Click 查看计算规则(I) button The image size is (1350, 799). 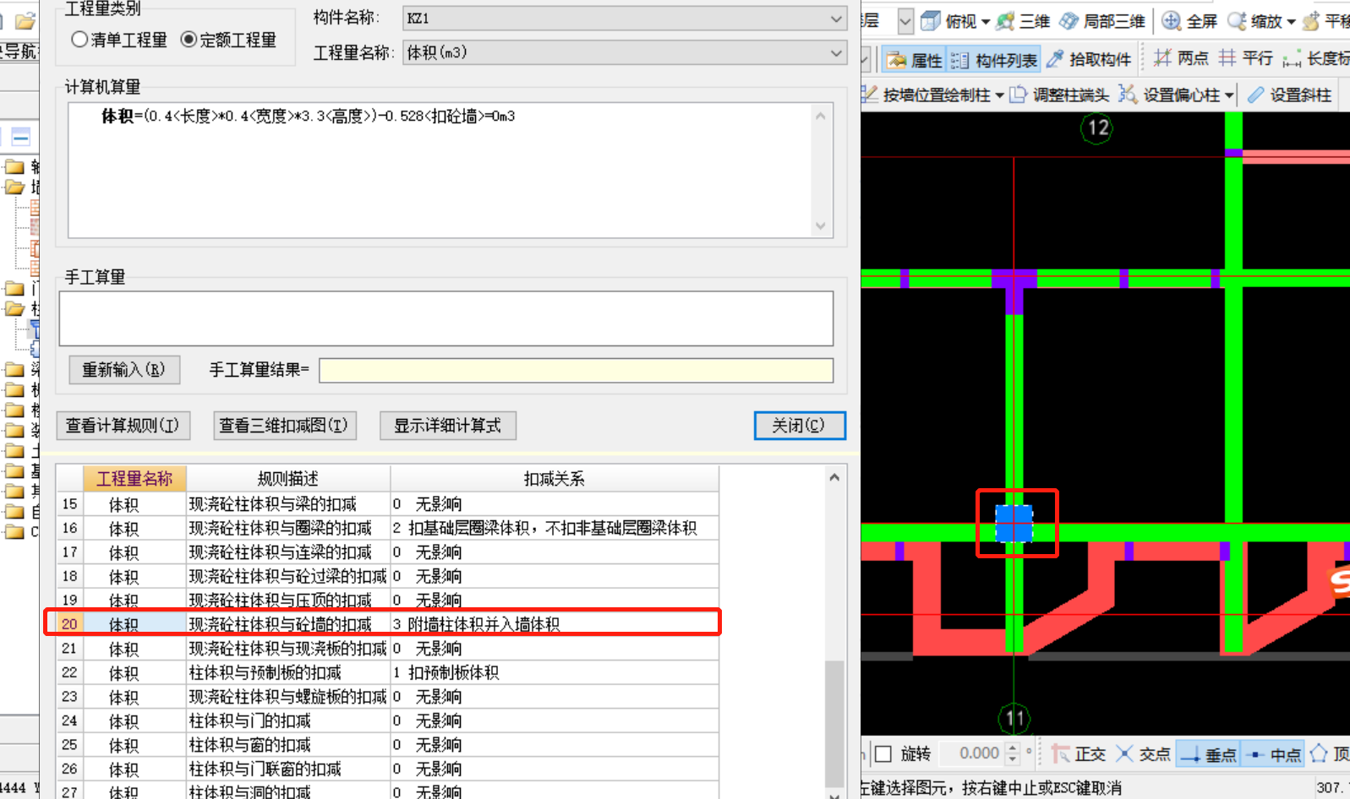click(123, 426)
